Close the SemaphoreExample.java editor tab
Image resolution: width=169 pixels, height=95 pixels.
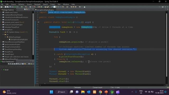point(55,10)
